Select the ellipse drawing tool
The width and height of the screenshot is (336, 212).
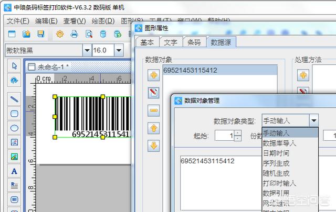(x=14, y=128)
